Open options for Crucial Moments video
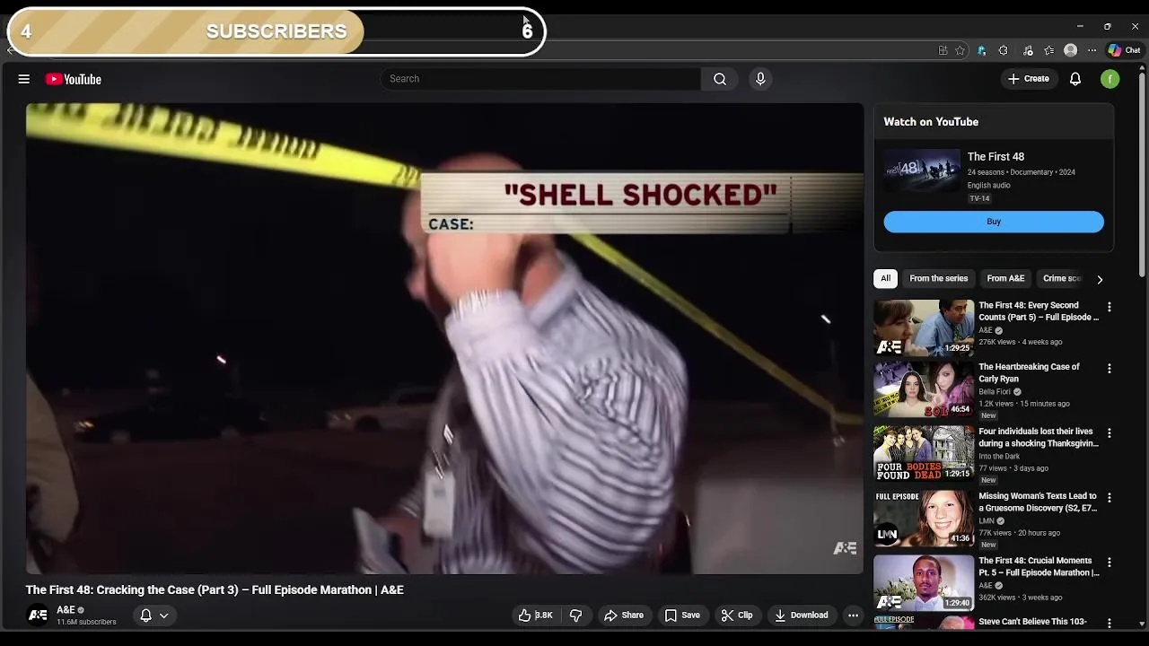The width and height of the screenshot is (1149, 646). pos(1110,563)
